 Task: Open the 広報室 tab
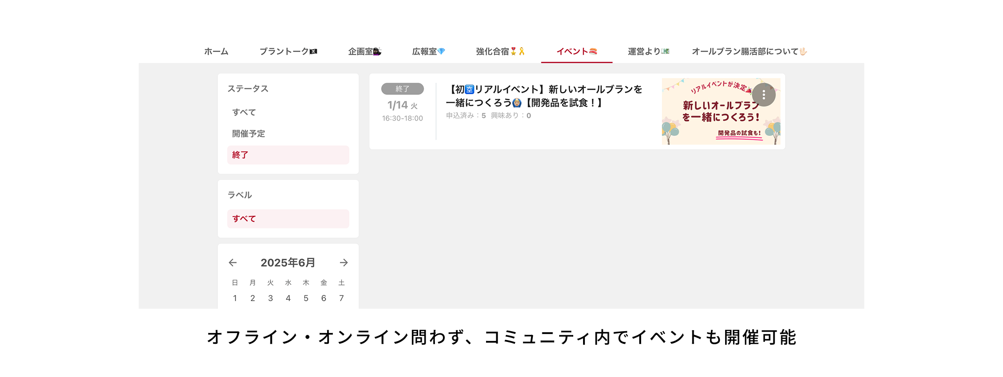point(428,51)
